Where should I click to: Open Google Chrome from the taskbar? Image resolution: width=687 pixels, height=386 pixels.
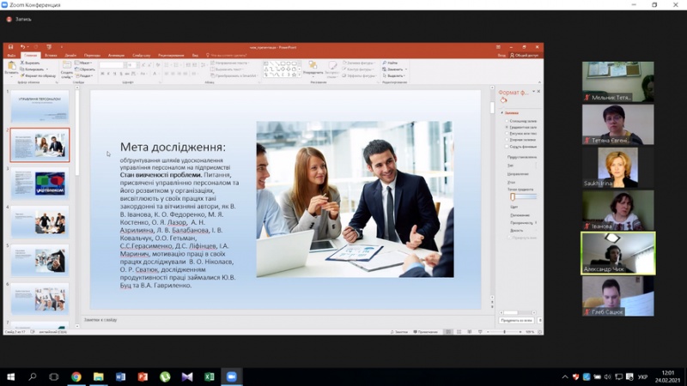76,377
